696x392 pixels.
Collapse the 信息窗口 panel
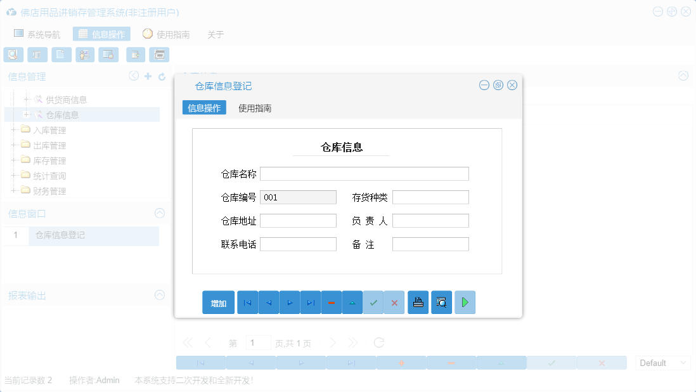tap(159, 213)
